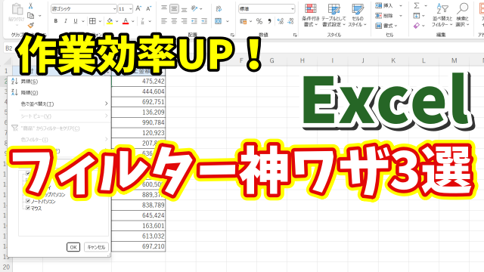Click the Decrease Indent icon

194,21
